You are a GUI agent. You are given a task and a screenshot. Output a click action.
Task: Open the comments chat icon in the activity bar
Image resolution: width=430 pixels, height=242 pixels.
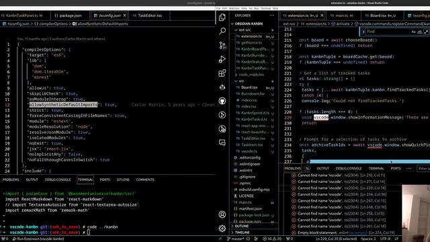[x=222, y=143]
